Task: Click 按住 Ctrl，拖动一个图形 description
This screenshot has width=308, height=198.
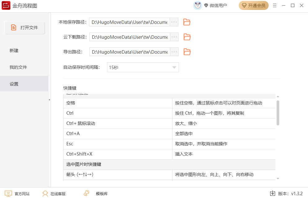Action: [224, 113]
